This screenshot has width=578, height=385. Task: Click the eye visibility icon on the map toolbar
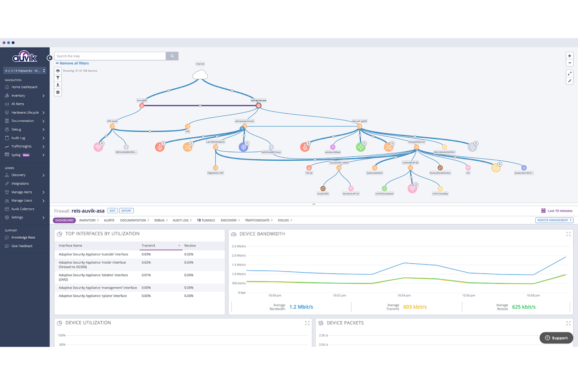pos(58,71)
